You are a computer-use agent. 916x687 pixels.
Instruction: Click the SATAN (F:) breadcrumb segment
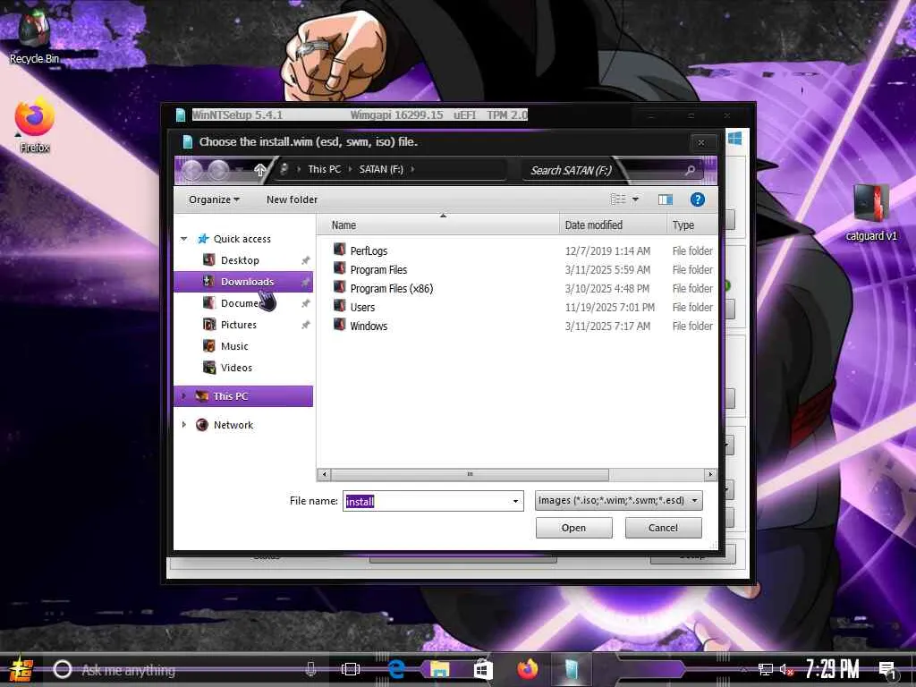click(381, 169)
